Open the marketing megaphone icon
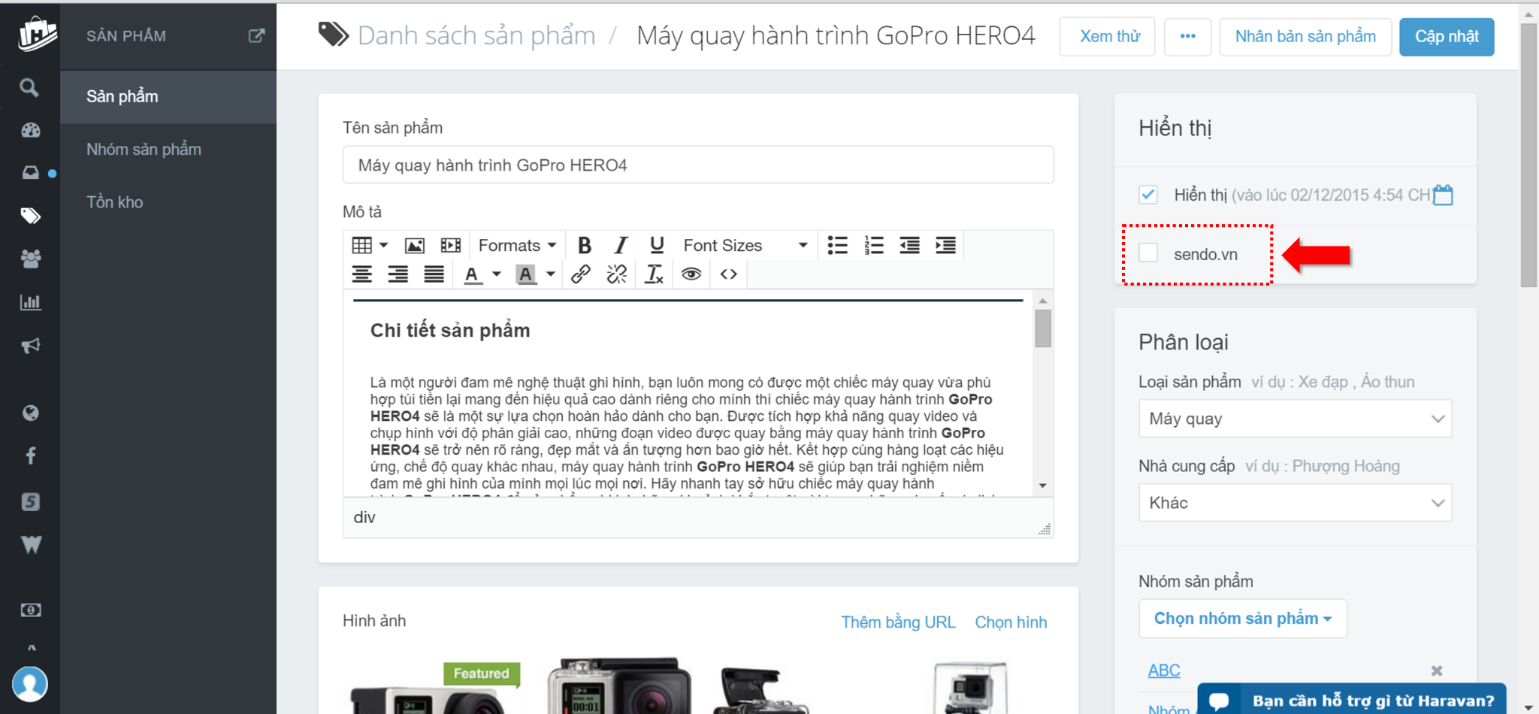Screen dimensions: 1539x714 [x=31, y=346]
